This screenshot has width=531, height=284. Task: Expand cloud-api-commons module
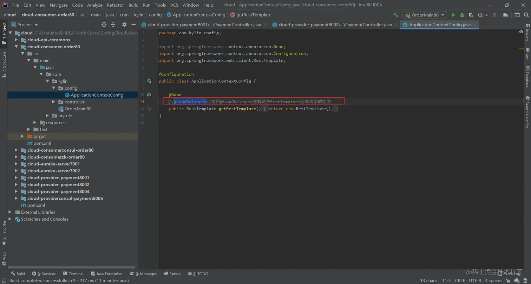[x=16, y=40]
